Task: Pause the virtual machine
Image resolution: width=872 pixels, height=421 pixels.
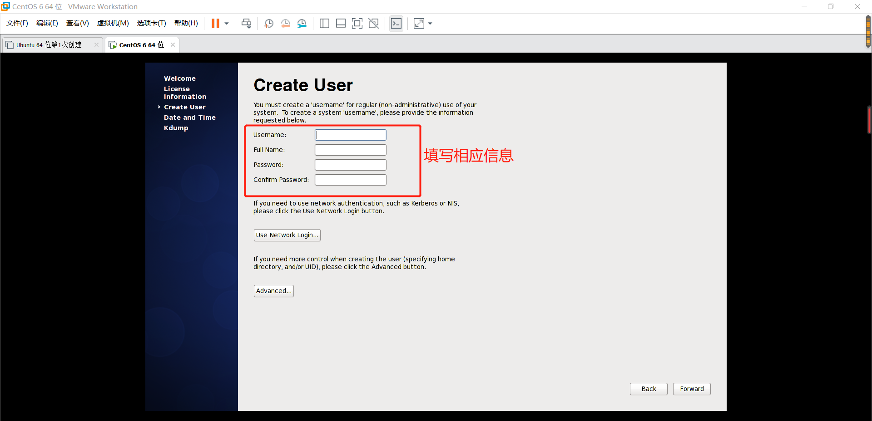Action: point(215,23)
